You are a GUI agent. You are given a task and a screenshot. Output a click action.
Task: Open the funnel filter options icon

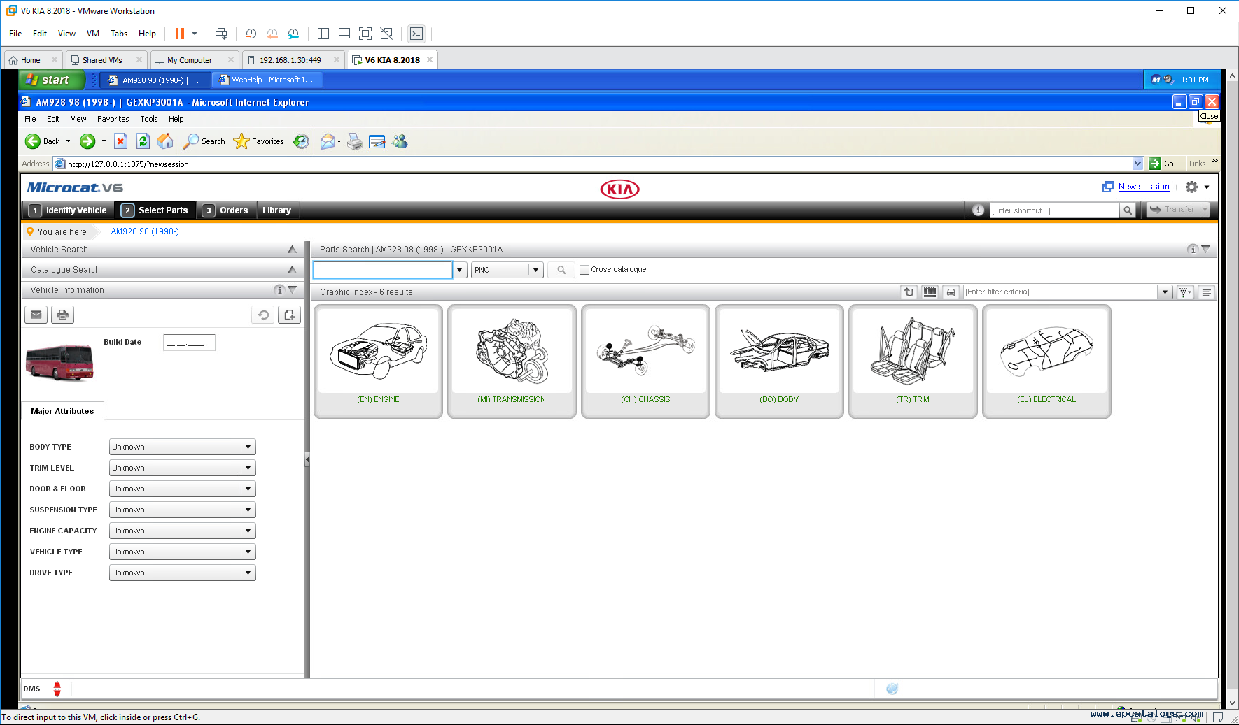(x=1185, y=292)
